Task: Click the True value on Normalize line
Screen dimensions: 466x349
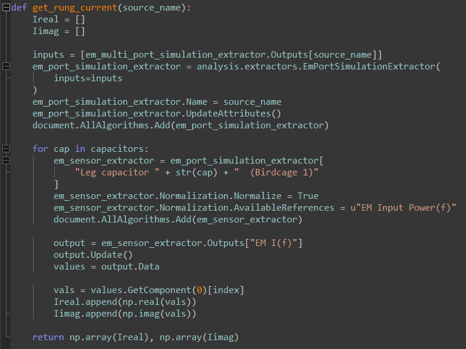Action: pos(308,196)
